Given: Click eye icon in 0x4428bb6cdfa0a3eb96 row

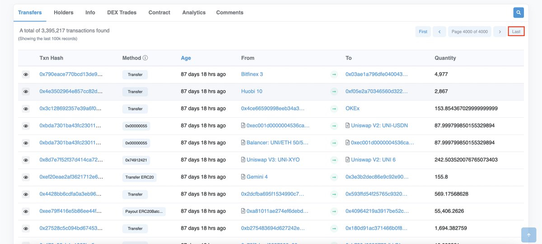Looking at the screenshot, I should click(26, 194).
